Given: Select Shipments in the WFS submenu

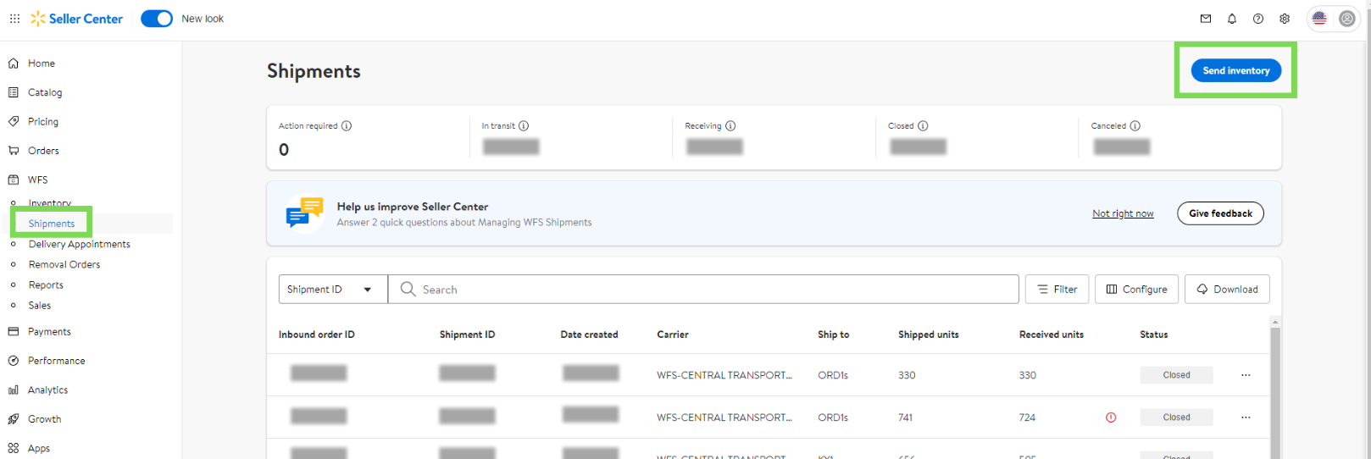Looking at the screenshot, I should coord(52,224).
